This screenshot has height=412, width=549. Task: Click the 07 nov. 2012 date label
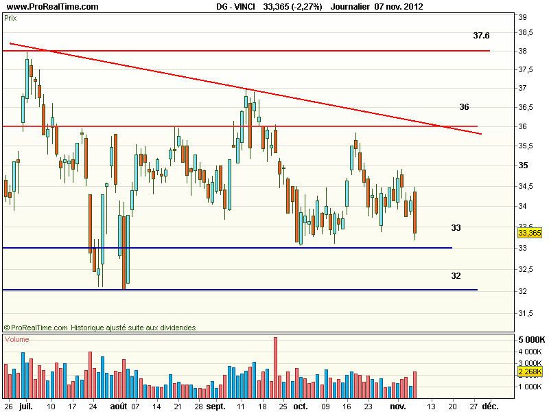point(399,7)
